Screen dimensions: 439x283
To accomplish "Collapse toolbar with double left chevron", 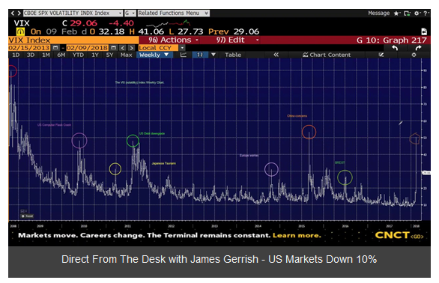I will (276, 55).
